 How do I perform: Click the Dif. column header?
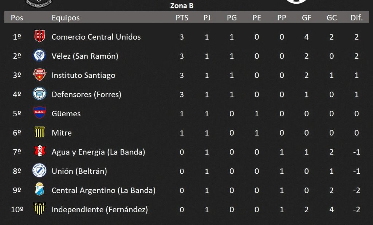pyautogui.click(x=357, y=18)
